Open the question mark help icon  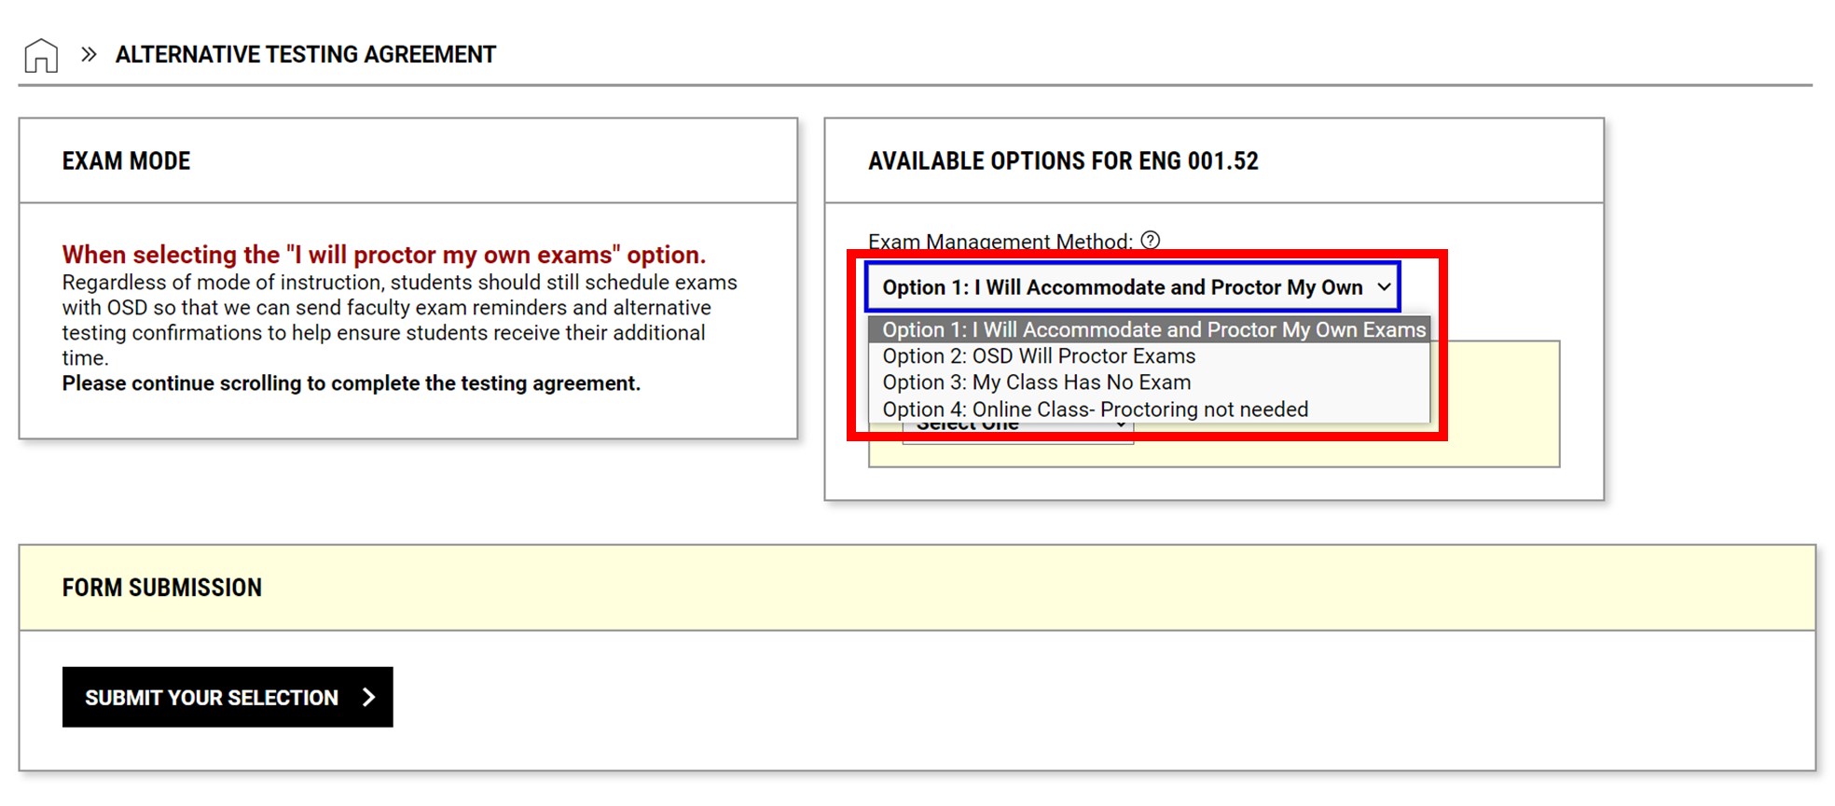point(1151,241)
